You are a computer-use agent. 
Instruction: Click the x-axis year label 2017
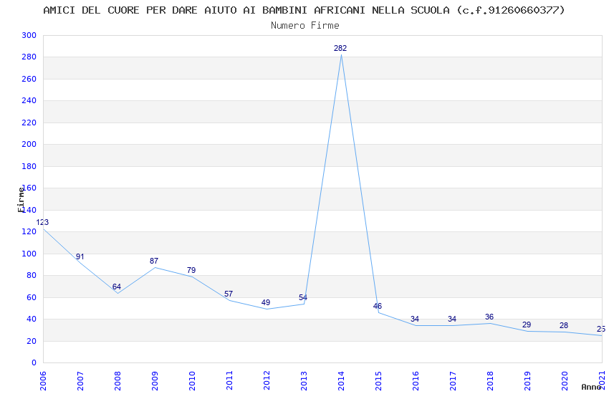tap(453, 380)
